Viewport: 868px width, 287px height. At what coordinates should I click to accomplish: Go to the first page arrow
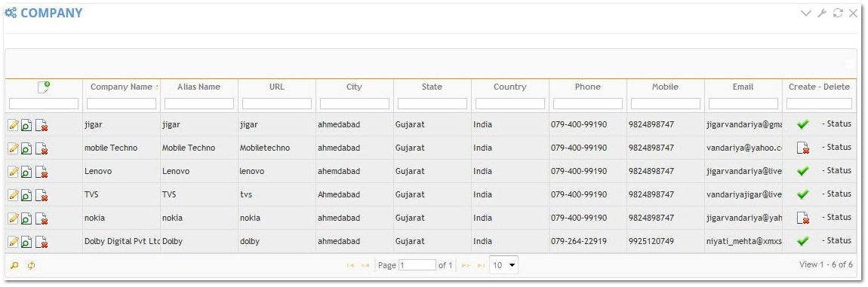coord(350,265)
